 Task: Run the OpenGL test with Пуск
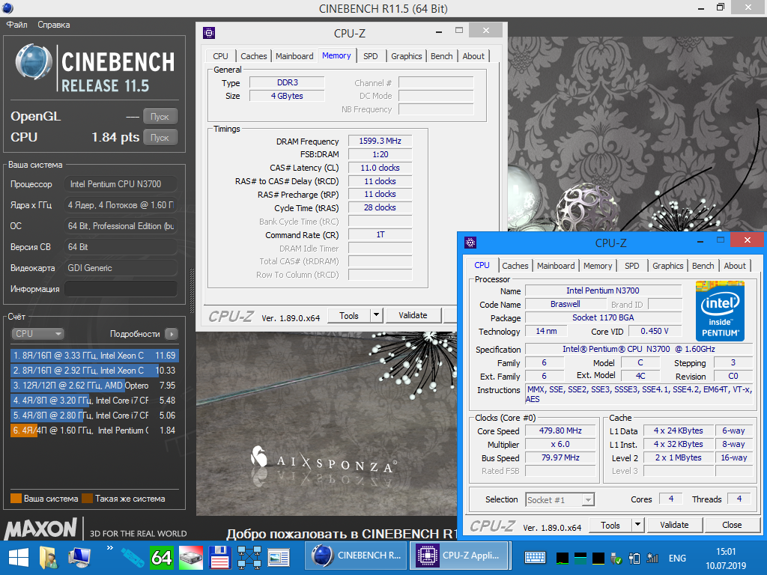[x=160, y=116]
